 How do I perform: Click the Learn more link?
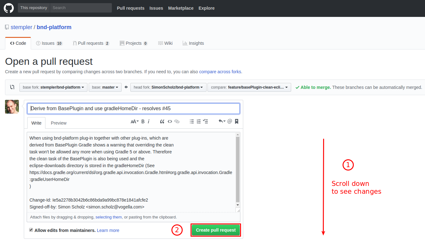108,230
